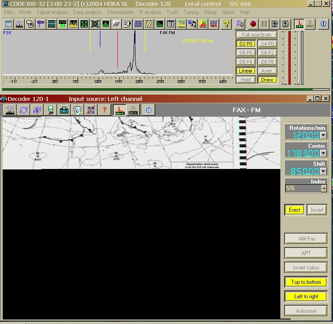Click the APT button
The image size is (333, 324).
pos(306,253)
